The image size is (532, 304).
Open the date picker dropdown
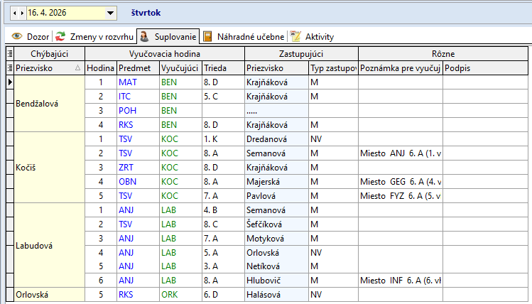coord(109,13)
